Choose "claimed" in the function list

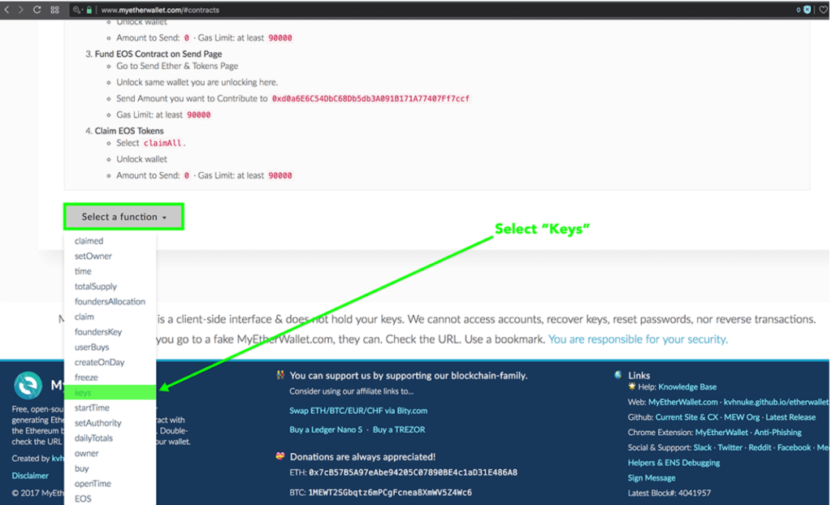pos(89,241)
